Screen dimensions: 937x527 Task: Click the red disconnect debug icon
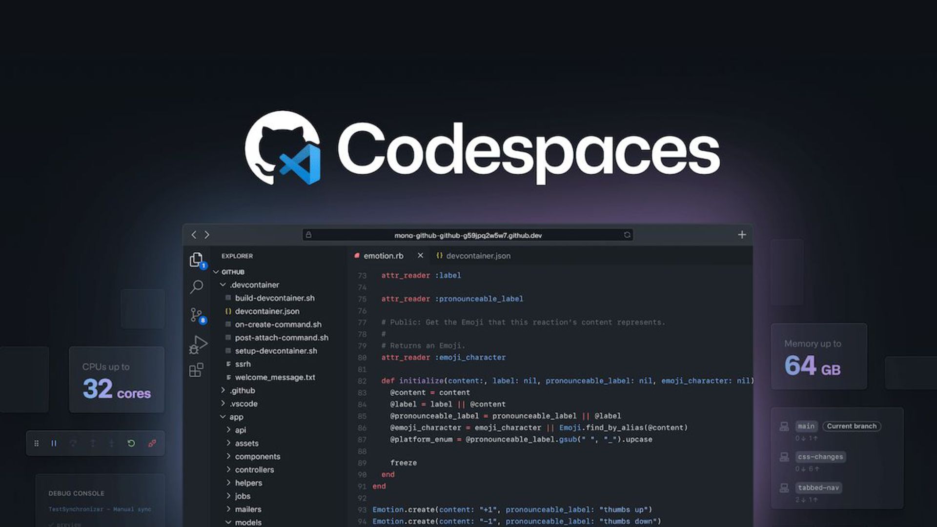(x=152, y=443)
